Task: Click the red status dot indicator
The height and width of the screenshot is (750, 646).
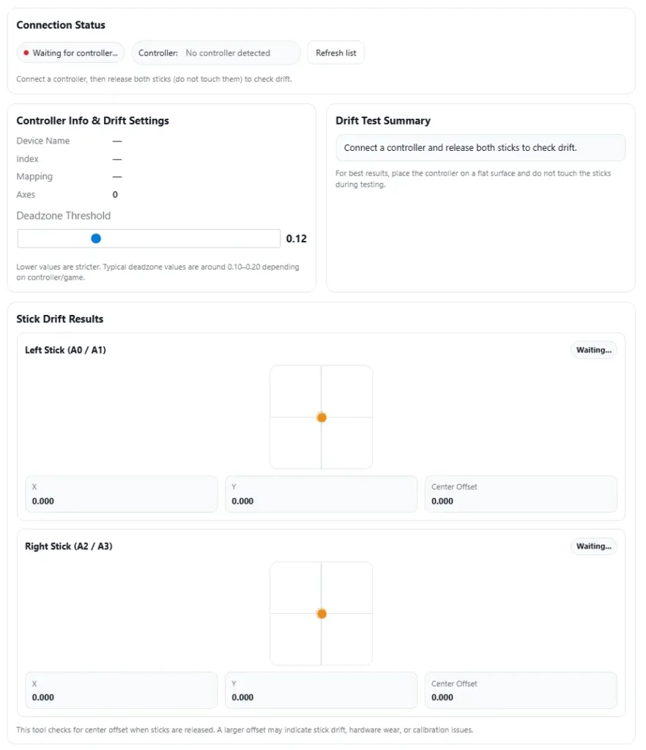Action: tap(26, 53)
